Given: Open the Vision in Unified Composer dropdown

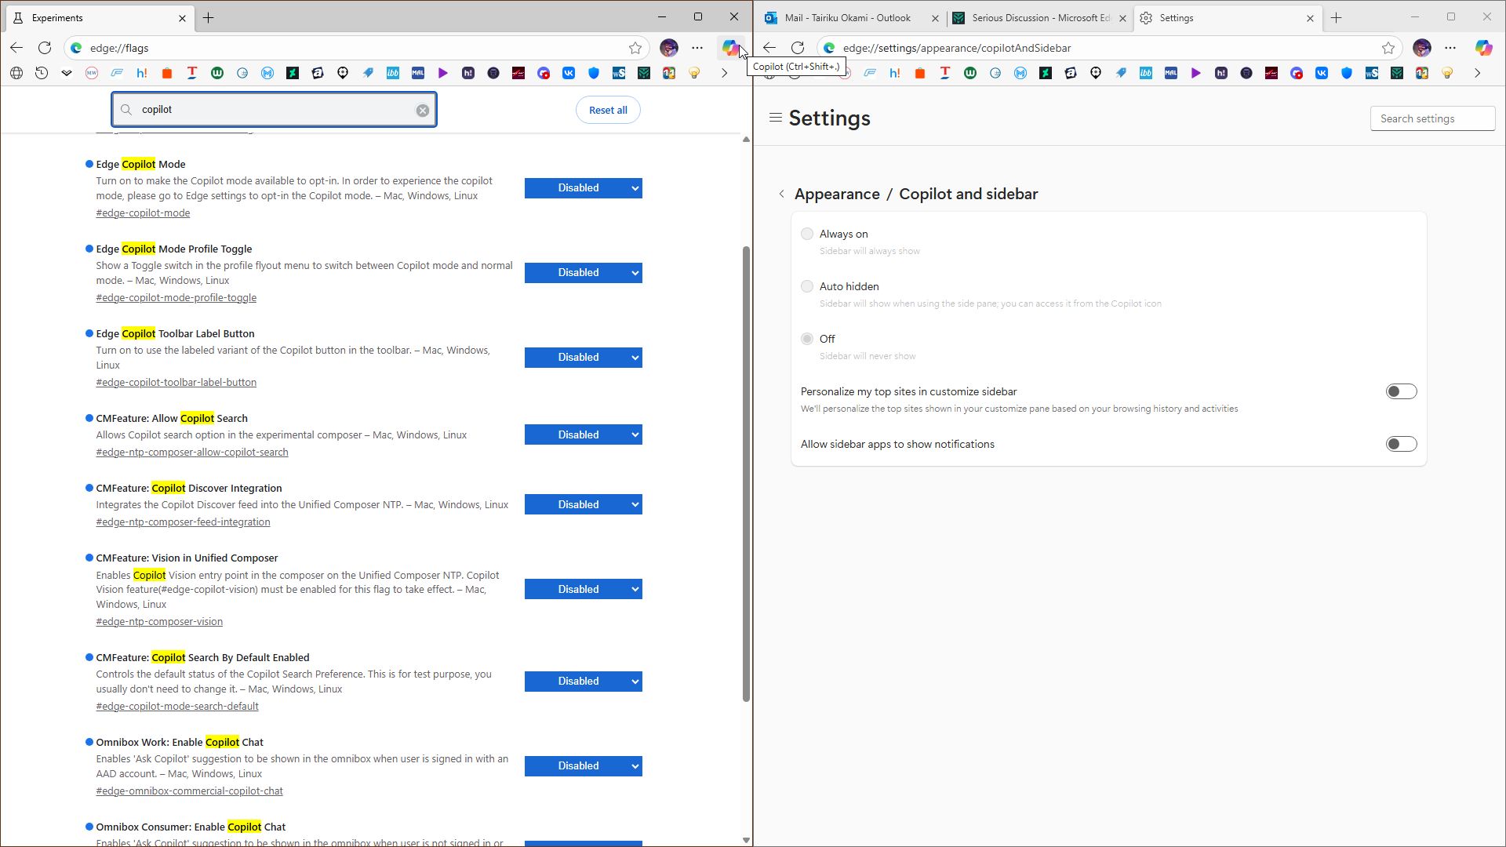Looking at the screenshot, I should coord(584,589).
